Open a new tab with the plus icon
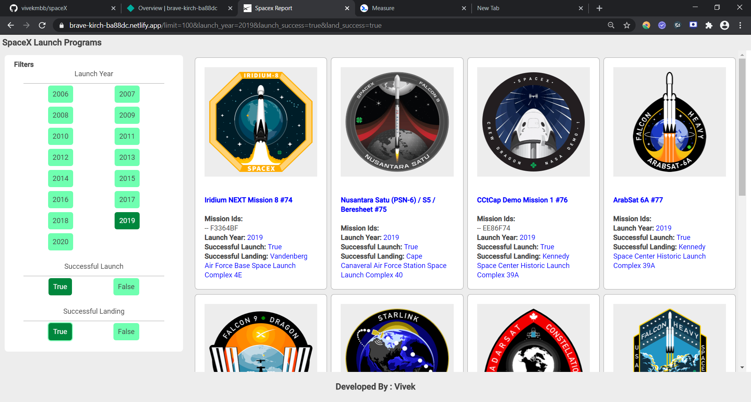 pyautogui.click(x=599, y=8)
